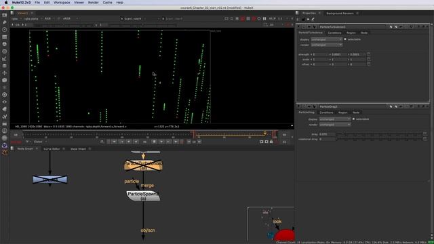Toggle selectable checkbox in ParticleDrag2
434x244 pixels.
(x=353, y=119)
